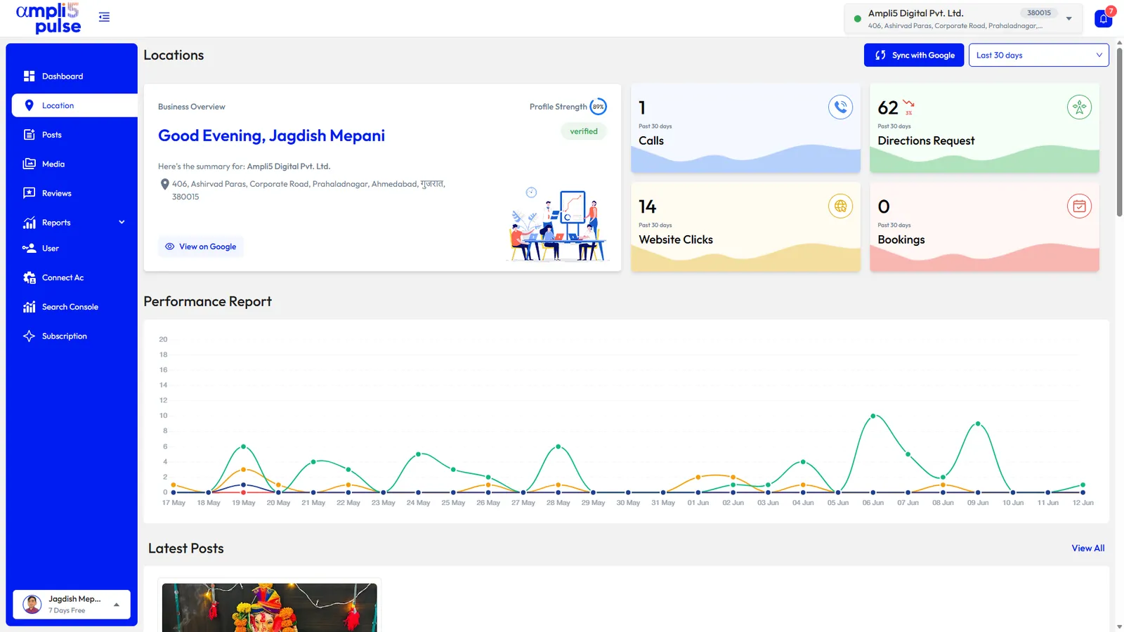Viewport: 1124px width, 632px height.
Task: Click the downward trend icon beside 62
Action: pos(908,104)
